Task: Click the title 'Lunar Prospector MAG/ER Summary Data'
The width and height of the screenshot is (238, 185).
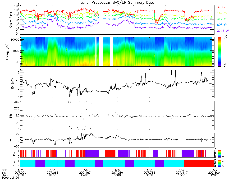Action: point(117,3)
